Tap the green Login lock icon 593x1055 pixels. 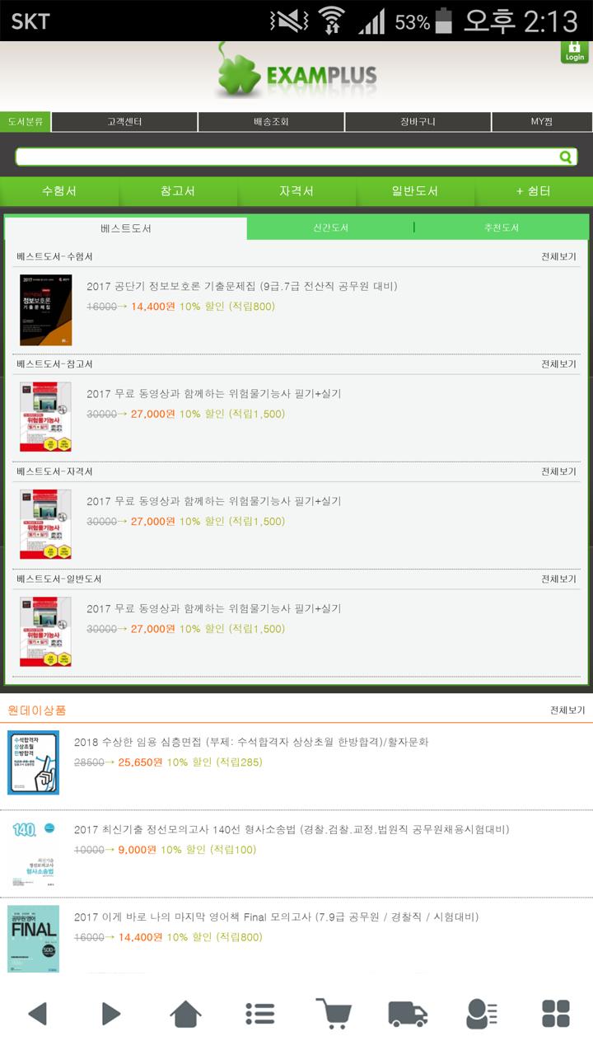[575, 51]
